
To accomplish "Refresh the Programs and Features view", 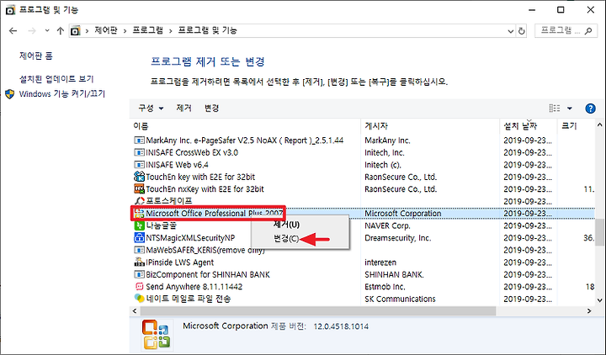I will [x=522, y=31].
